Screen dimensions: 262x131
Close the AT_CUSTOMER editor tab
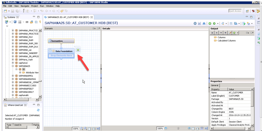(91, 17)
